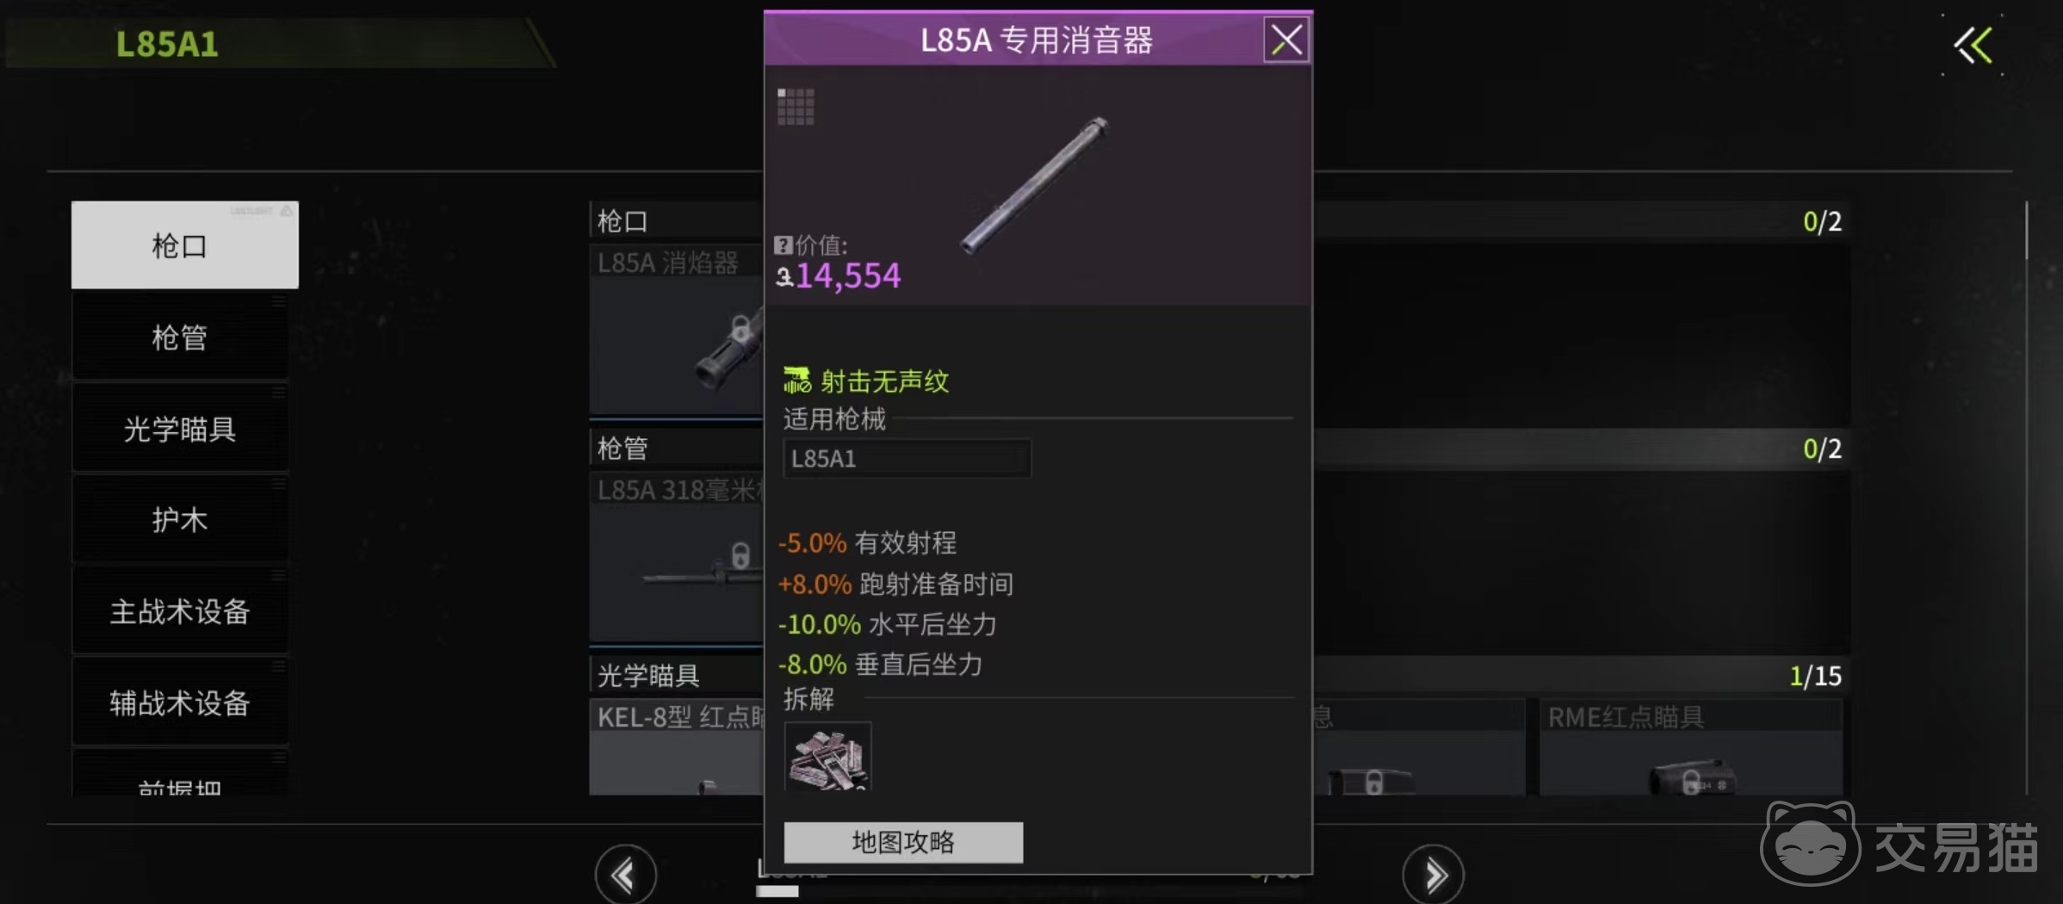Click the left arrow navigation button
The image size is (2063, 904).
coord(625,876)
